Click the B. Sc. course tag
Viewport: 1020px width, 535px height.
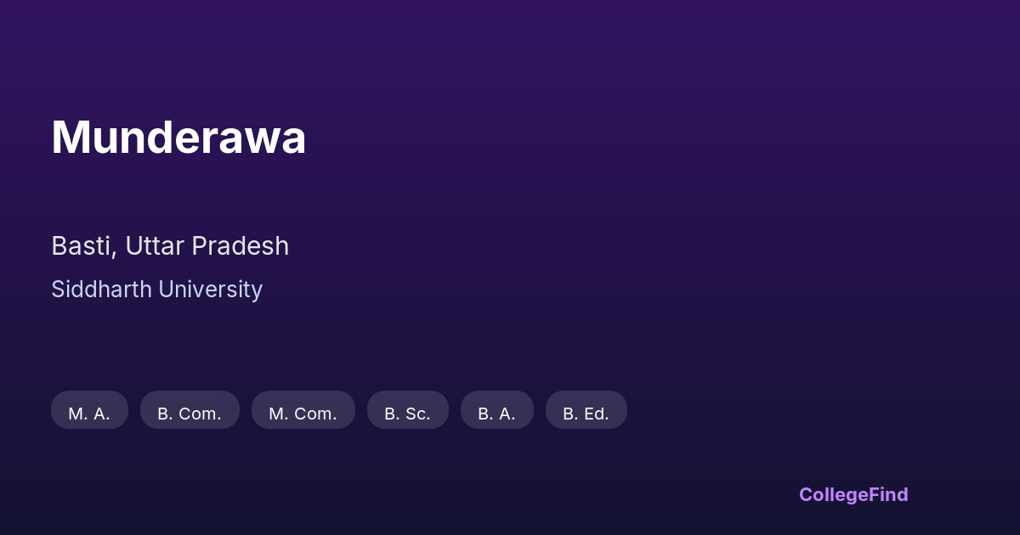pos(407,410)
